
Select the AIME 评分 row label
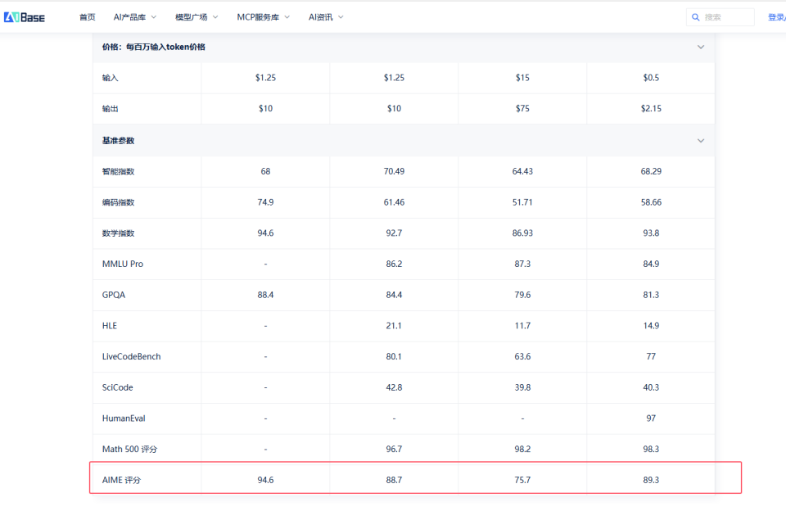(x=121, y=480)
